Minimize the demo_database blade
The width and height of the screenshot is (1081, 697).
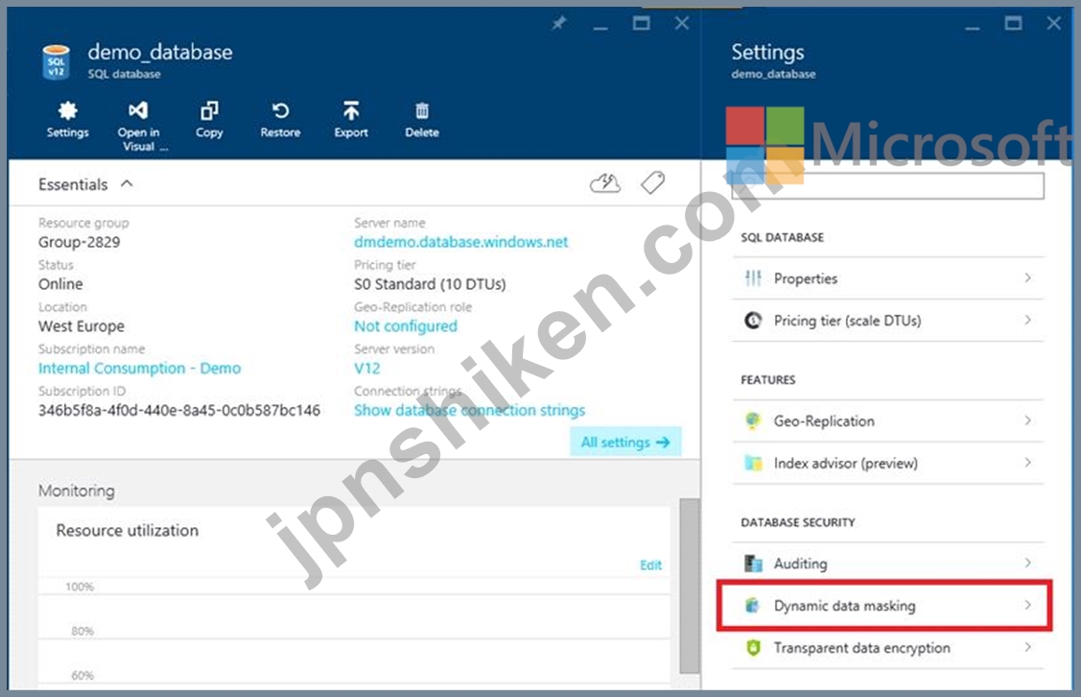600,26
